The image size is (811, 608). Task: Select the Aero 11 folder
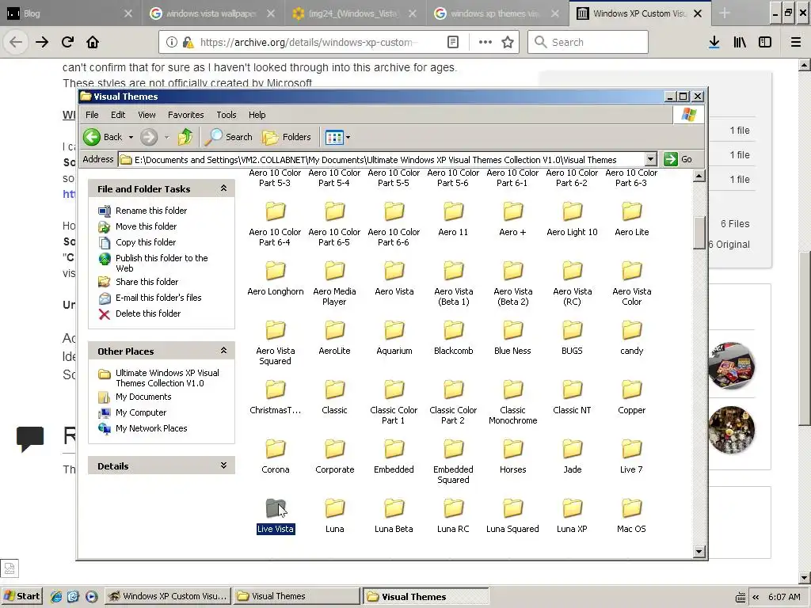pos(453,219)
